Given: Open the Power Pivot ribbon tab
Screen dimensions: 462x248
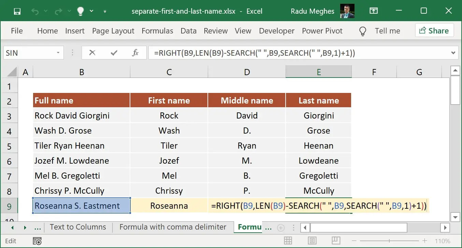Looking at the screenshot, I should (322, 31).
